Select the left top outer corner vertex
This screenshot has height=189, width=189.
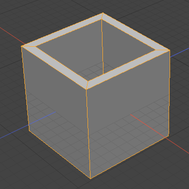tap(21, 46)
